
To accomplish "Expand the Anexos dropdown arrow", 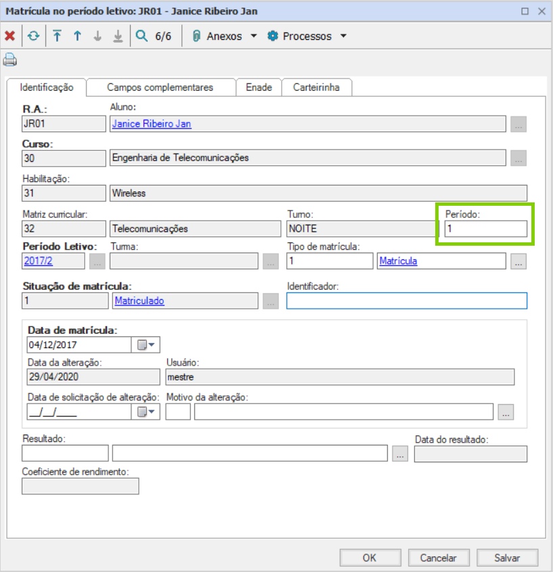I will [254, 36].
